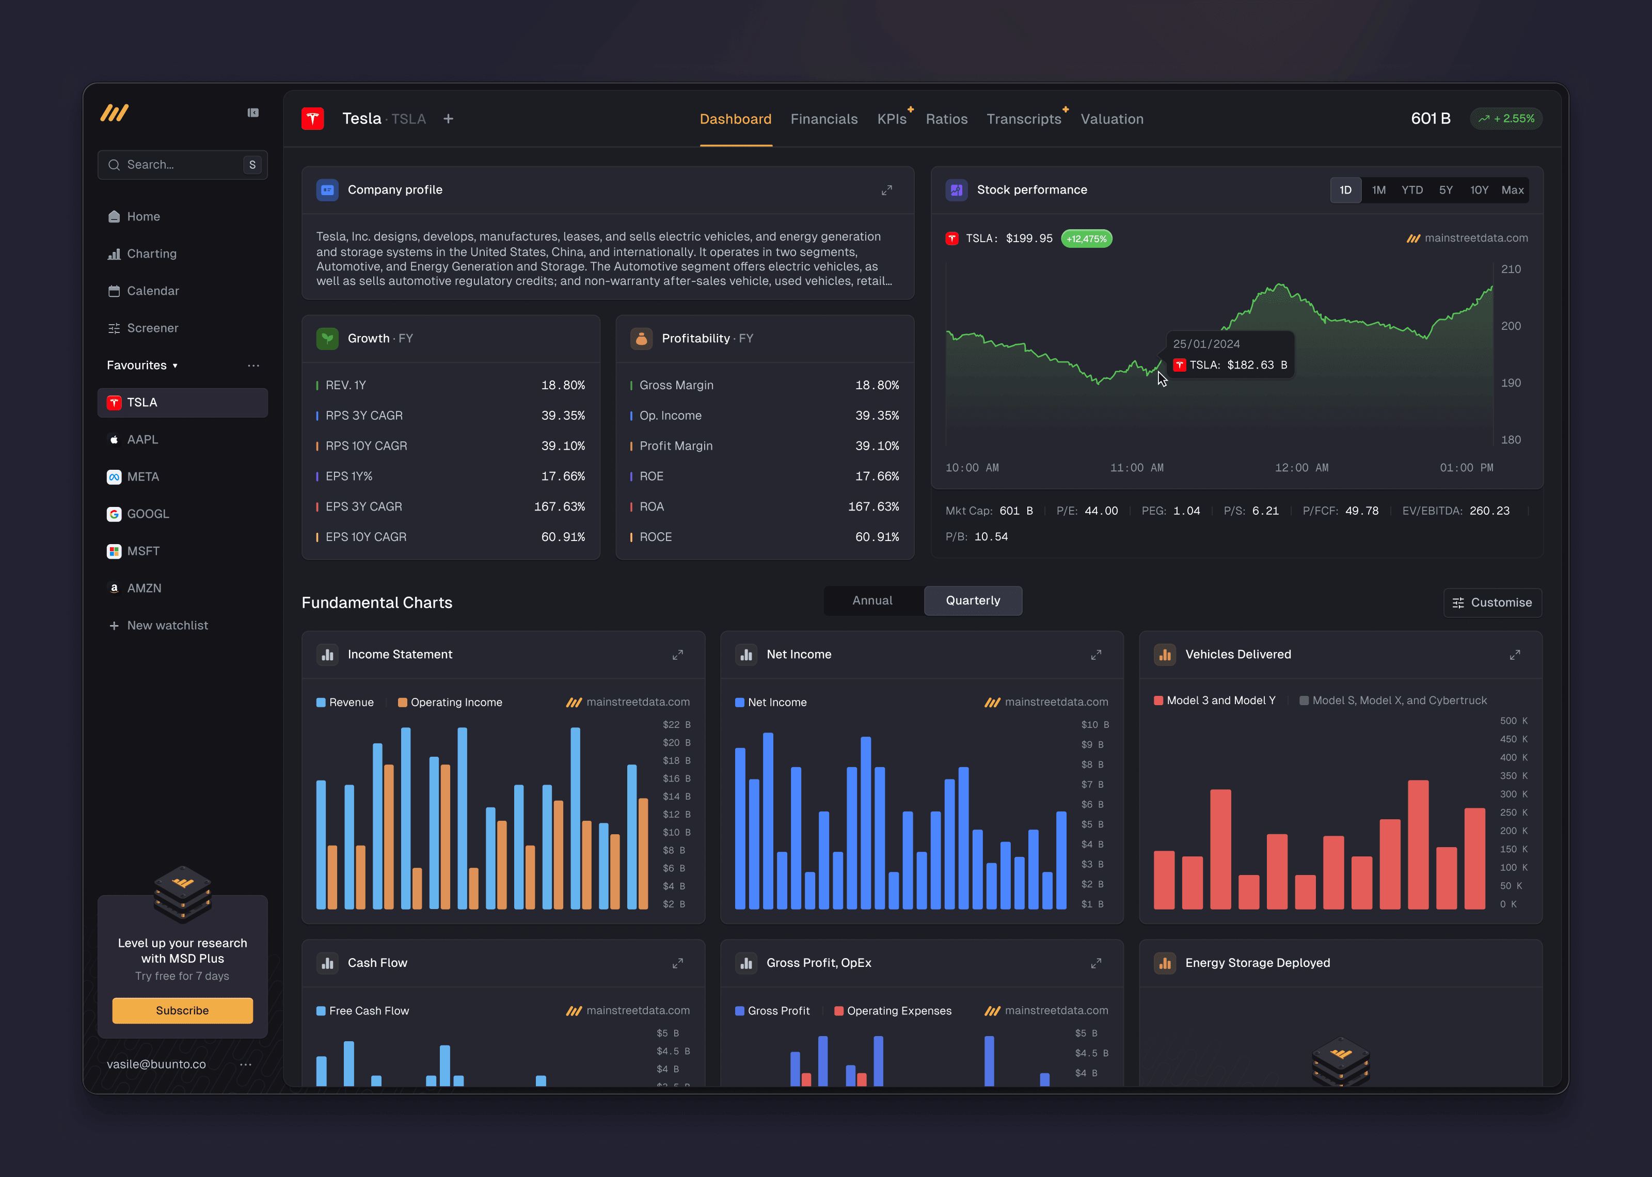Toggle Operating Expenses legend series
The height and width of the screenshot is (1177, 1652).
pyautogui.click(x=893, y=1010)
